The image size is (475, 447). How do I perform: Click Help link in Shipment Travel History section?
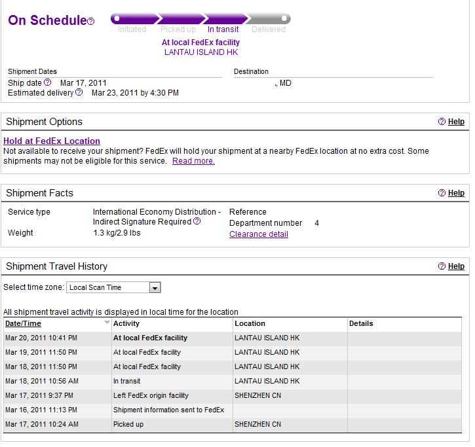click(x=456, y=266)
